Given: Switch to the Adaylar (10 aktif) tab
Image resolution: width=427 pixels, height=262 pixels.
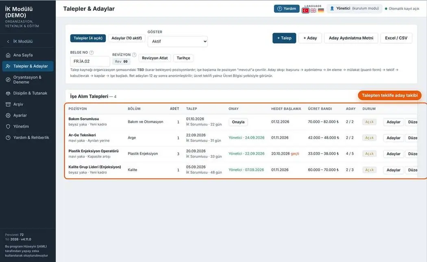Looking at the screenshot, I should coord(126,38).
